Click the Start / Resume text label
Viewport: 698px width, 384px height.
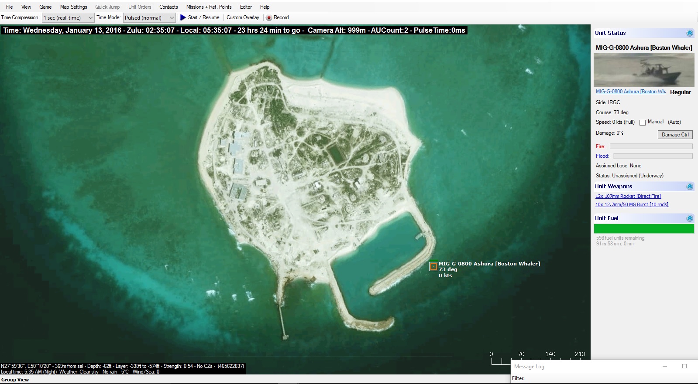[203, 17]
